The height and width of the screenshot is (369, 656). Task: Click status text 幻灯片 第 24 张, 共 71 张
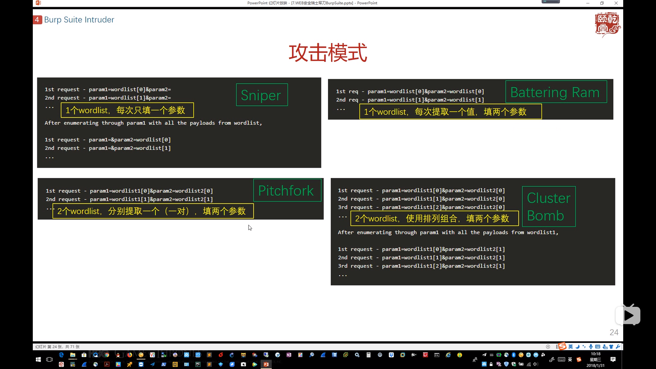(57, 346)
